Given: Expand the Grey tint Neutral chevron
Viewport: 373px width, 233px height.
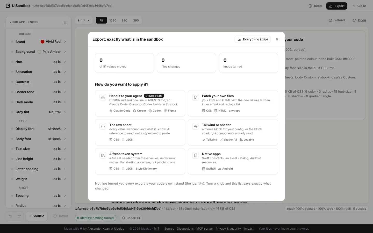Looking at the screenshot, I should point(65,112).
